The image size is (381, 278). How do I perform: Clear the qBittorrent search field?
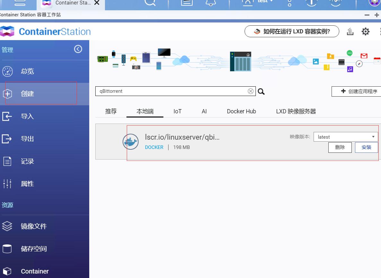click(x=250, y=91)
